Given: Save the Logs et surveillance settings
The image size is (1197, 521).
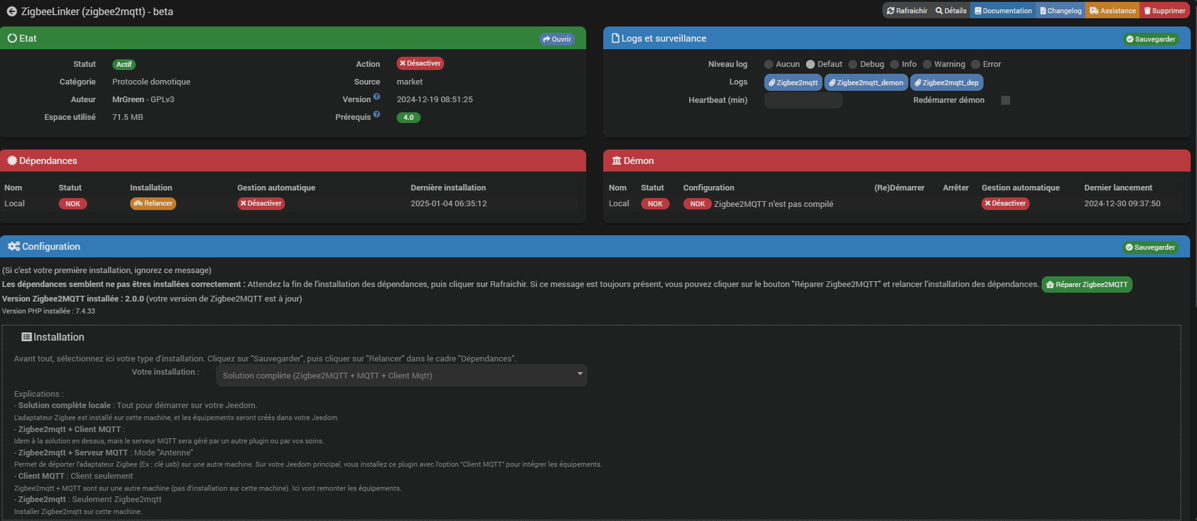Looking at the screenshot, I should (1151, 39).
